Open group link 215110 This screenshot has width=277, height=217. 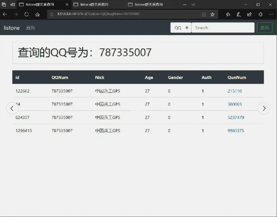tap(235, 91)
